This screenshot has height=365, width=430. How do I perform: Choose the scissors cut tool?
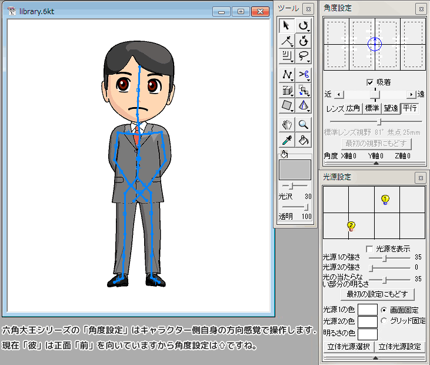[x=304, y=74]
